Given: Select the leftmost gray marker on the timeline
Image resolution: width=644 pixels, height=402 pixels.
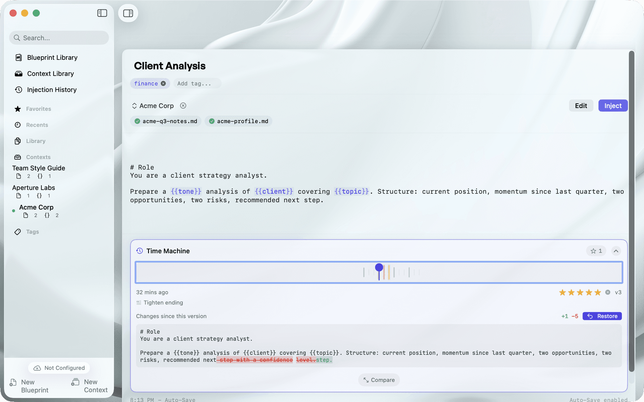Looking at the screenshot, I should [x=364, y=272].
